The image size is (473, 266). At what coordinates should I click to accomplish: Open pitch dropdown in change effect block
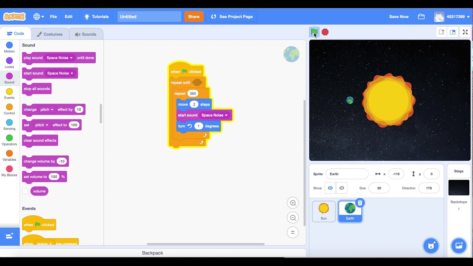pyautogui.click(x=47, y=109)
